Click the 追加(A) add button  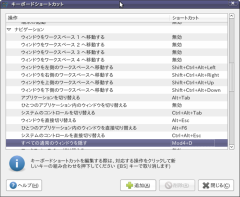[138, 185]
